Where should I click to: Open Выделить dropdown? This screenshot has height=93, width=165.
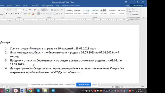click(134, 14)
